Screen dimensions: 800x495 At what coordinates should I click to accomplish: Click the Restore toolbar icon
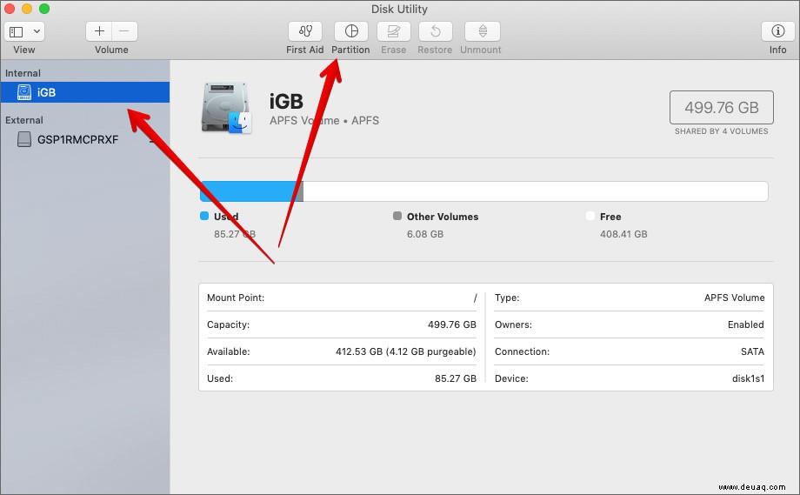point(435,31)
